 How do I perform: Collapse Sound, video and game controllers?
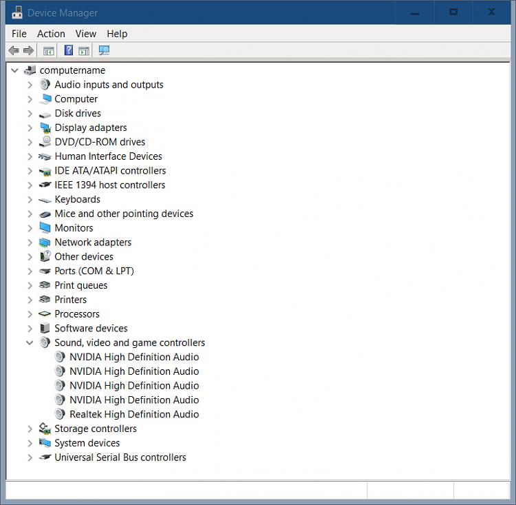point(30,342)
